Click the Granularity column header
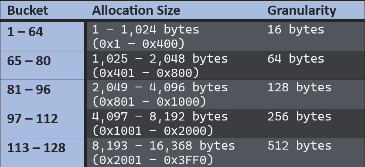The width and height of the screenshot is (365, 167). tap(302, 11)
